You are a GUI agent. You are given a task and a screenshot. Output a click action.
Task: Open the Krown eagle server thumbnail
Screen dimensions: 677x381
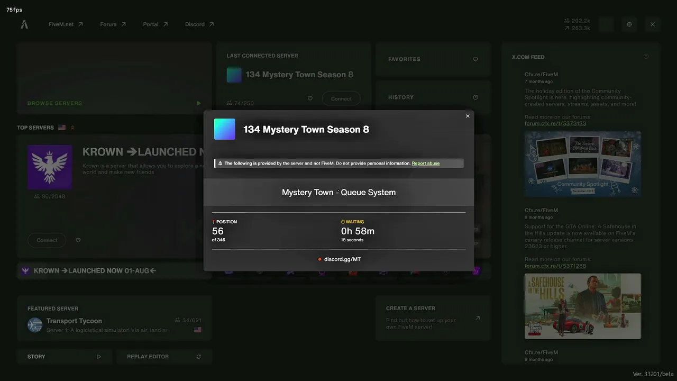[50, 167]
